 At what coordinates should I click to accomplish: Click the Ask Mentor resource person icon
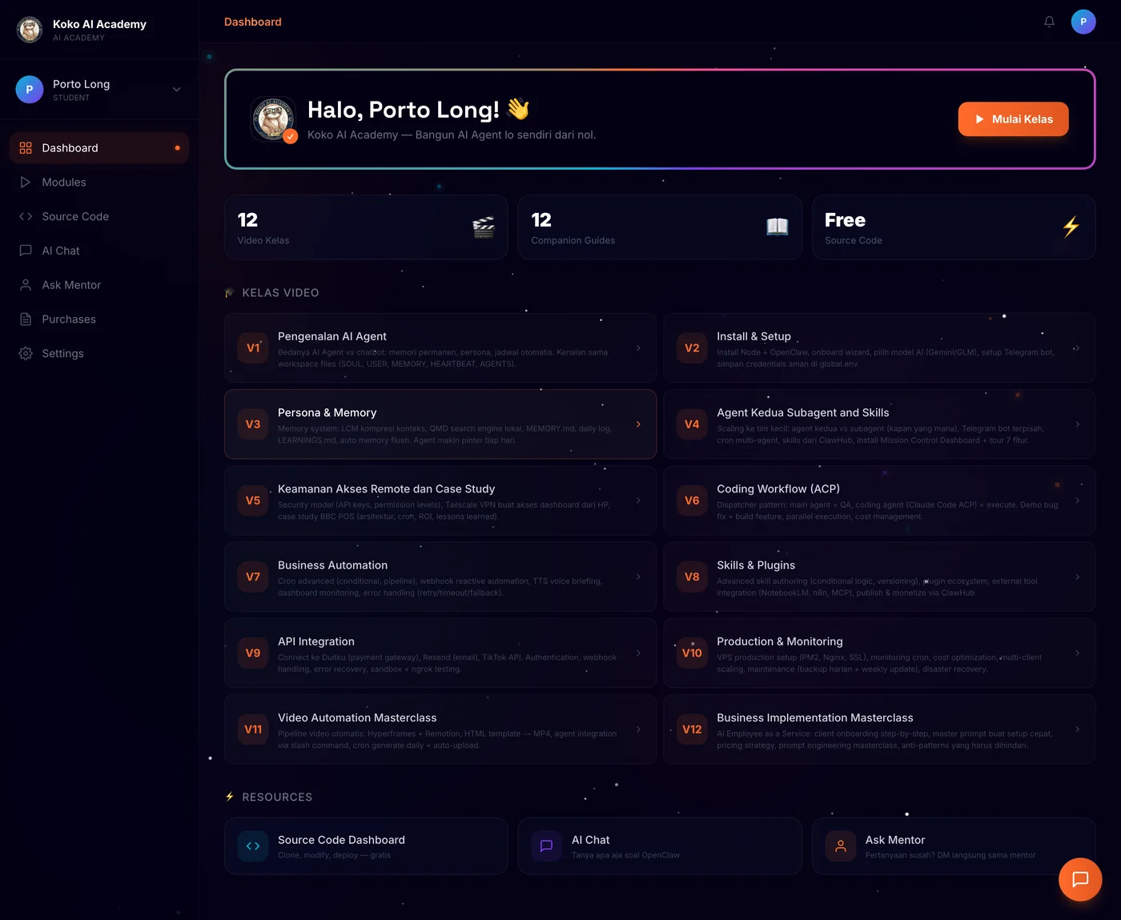[841, 846]
